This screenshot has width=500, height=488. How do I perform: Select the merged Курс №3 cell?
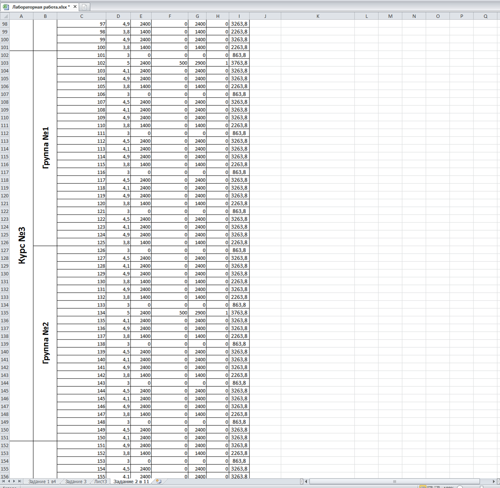21,246
